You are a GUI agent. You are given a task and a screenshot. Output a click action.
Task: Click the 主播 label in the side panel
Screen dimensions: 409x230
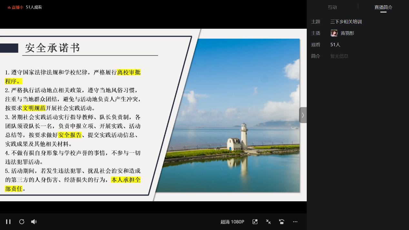(x=316, y=33)
